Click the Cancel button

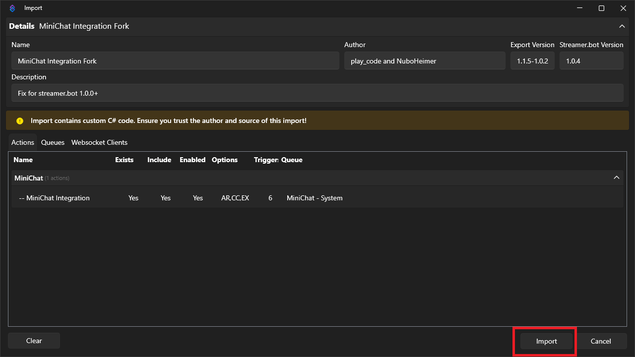click(601, 341)
